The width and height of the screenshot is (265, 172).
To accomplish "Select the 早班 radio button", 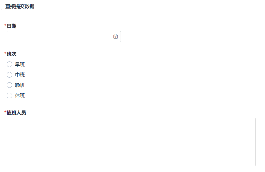I will (x=9, y=65).
